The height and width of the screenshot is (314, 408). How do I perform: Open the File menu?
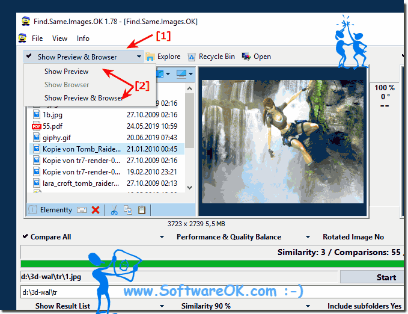pos(37,38)
